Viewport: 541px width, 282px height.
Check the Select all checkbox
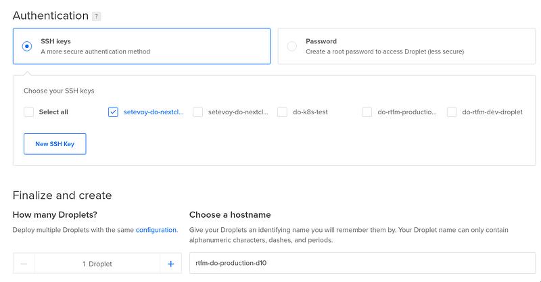28,112
